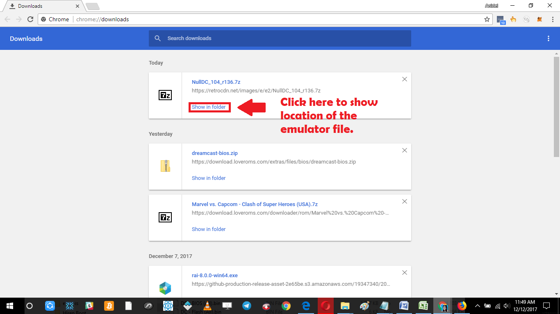Reload the page with the refresh button
The image size is (560, 314).
click(30, 19)
